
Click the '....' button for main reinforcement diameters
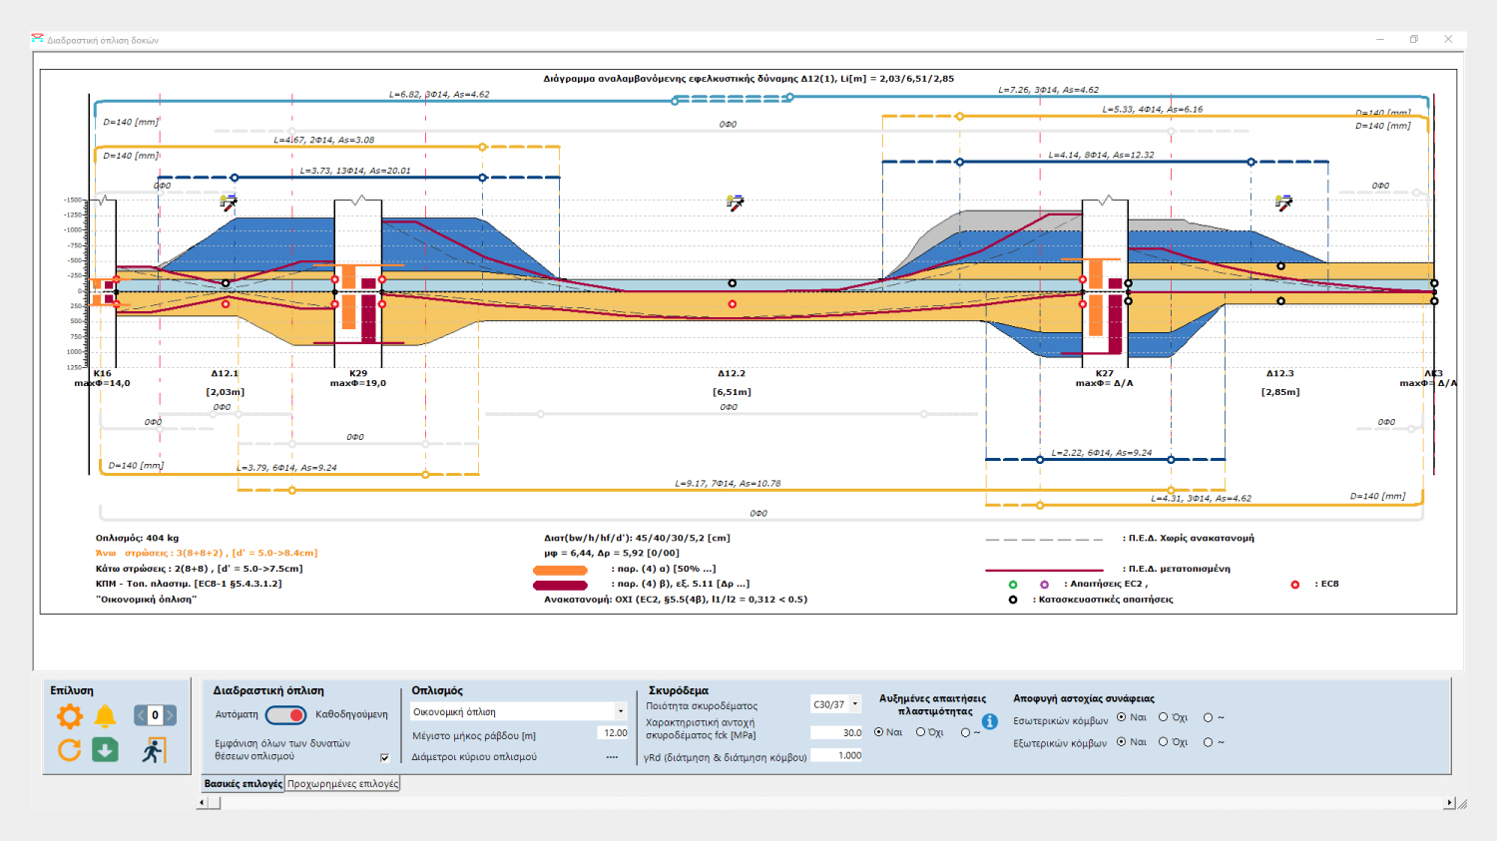612,757
